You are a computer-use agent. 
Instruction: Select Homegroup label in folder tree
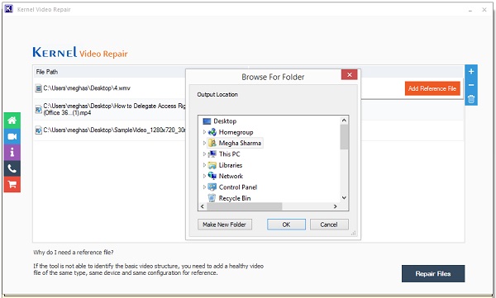(x=236, y=132)
